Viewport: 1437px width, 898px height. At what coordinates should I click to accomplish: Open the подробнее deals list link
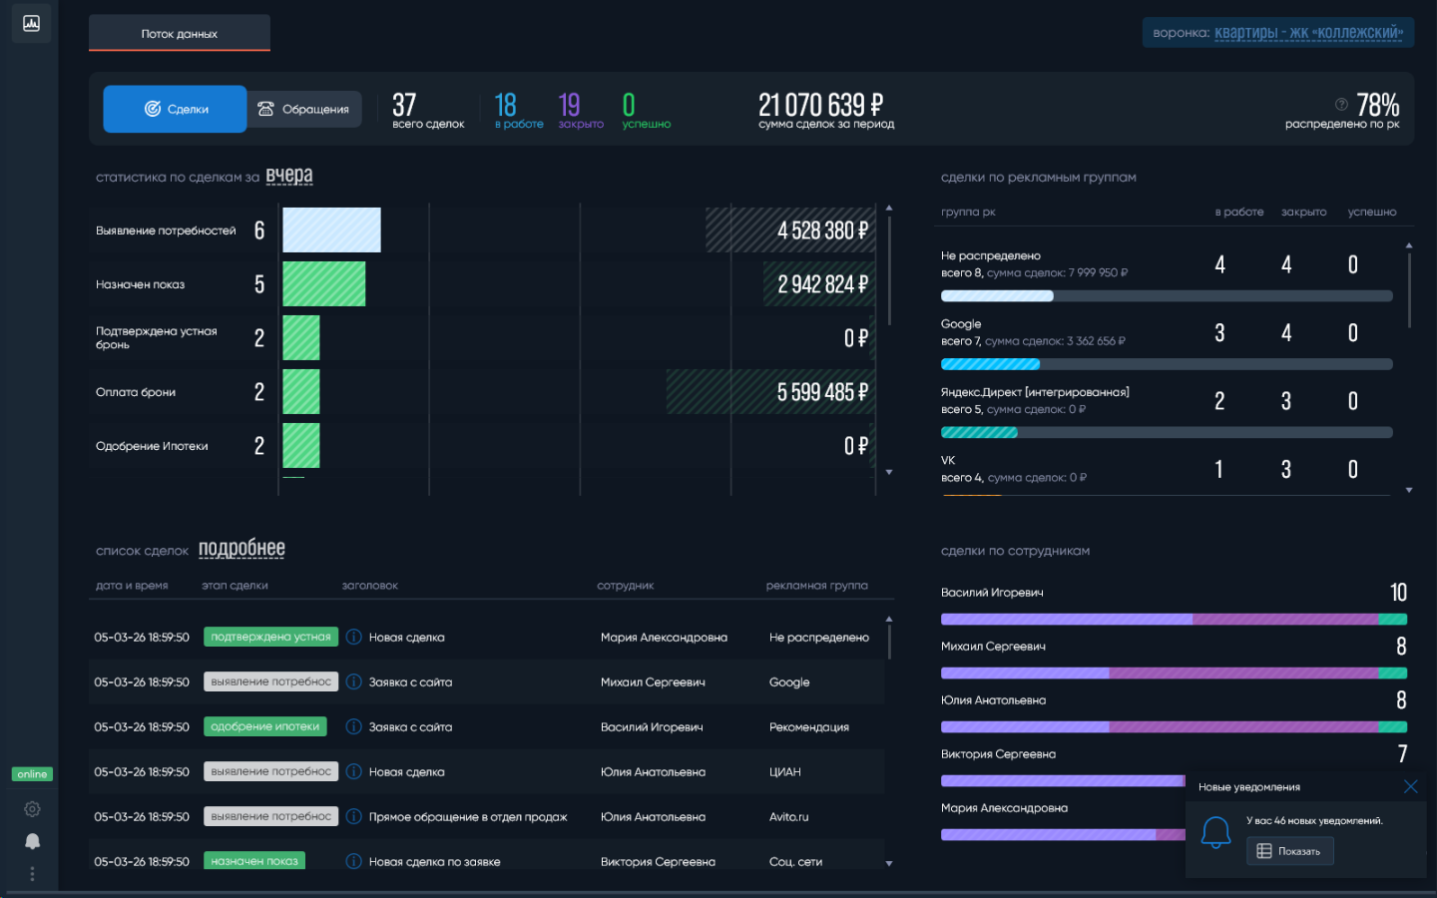[241, 549]
